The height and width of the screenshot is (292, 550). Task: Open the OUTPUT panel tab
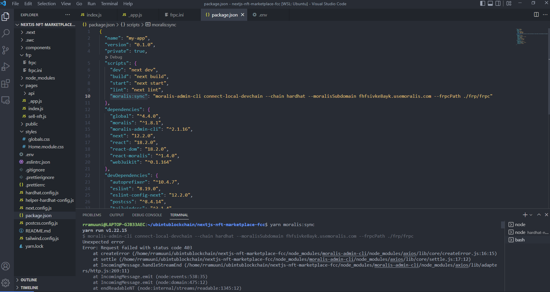(x=117, y=215)
